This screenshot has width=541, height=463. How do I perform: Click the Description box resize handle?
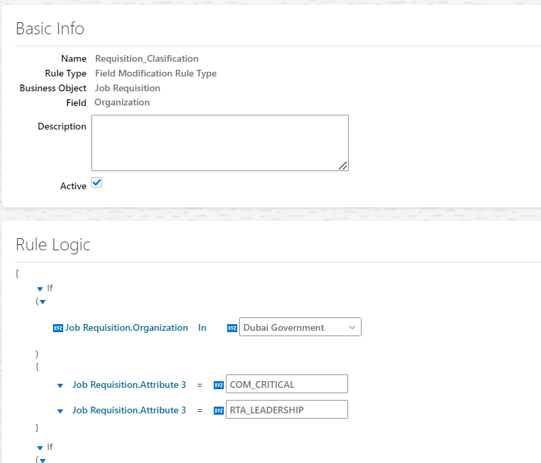click(x=343, y=166)
